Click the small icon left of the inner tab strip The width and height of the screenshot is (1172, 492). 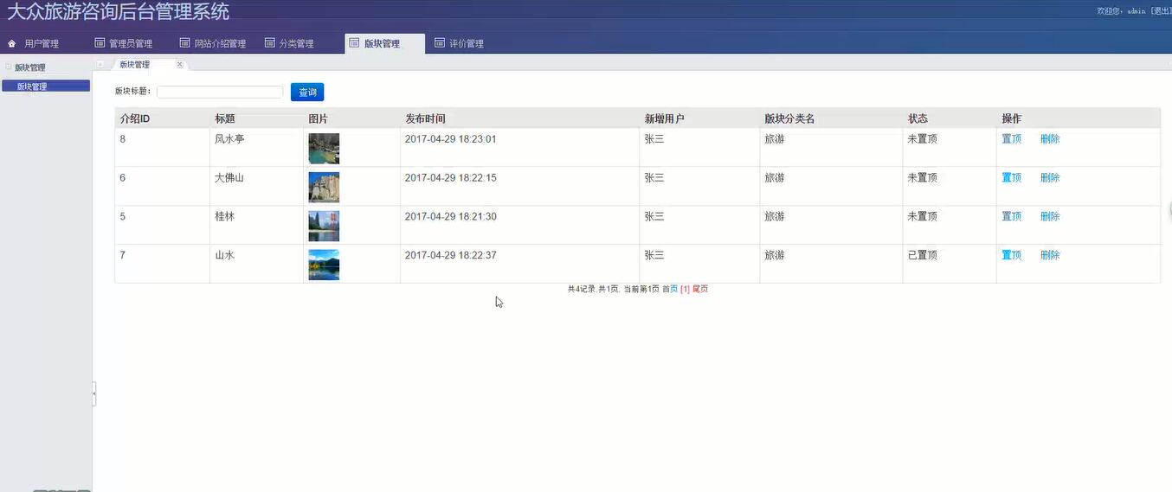click(100, 65)
